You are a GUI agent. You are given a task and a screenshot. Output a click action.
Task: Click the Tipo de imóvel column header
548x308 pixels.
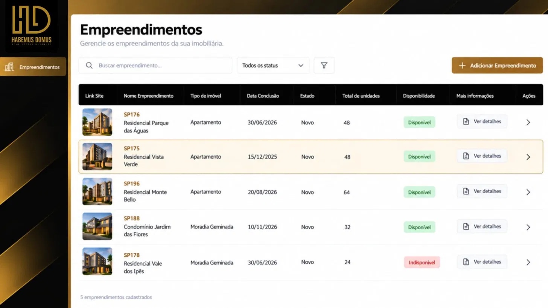coord(205,96)
